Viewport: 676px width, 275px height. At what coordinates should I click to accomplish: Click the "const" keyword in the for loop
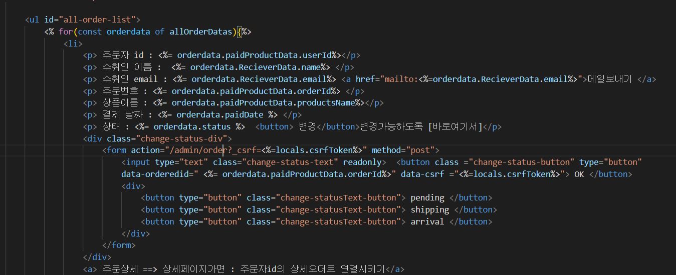click(90, 31)
